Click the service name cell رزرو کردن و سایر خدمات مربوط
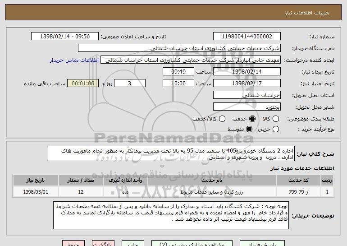 (x=212, y=192)
